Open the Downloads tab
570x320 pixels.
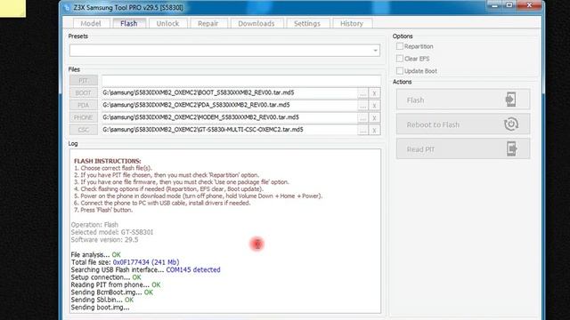coord(256,23)
